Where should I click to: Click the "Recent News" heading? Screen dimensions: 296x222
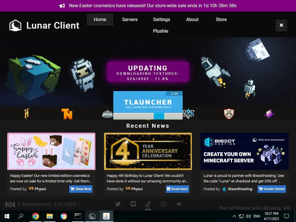pos(148,126)
